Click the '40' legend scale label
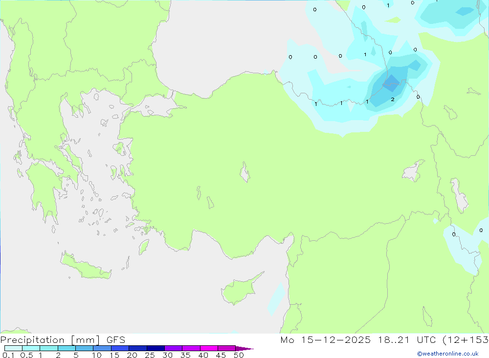489x358 pixels. pyautogui.click(x=203, y=355)
